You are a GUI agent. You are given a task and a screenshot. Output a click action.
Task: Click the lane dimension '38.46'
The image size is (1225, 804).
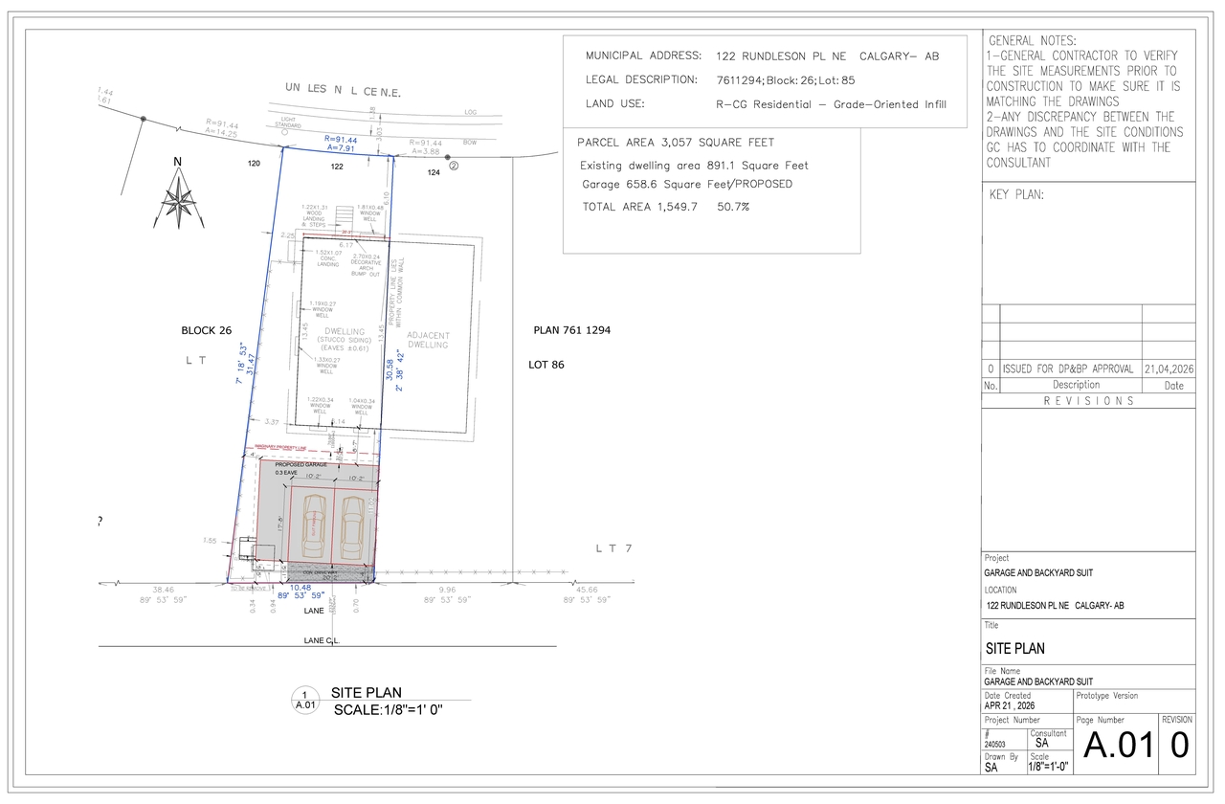(x=165, y=590)
